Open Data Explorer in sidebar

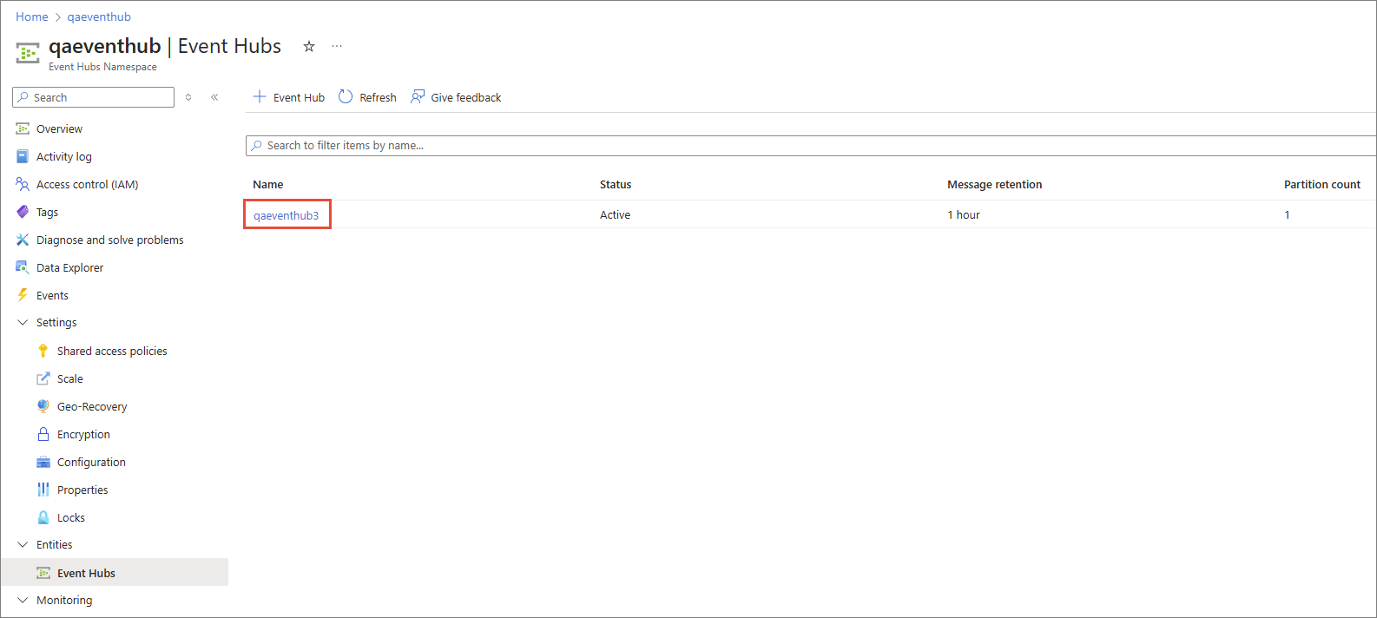point(69,268)
